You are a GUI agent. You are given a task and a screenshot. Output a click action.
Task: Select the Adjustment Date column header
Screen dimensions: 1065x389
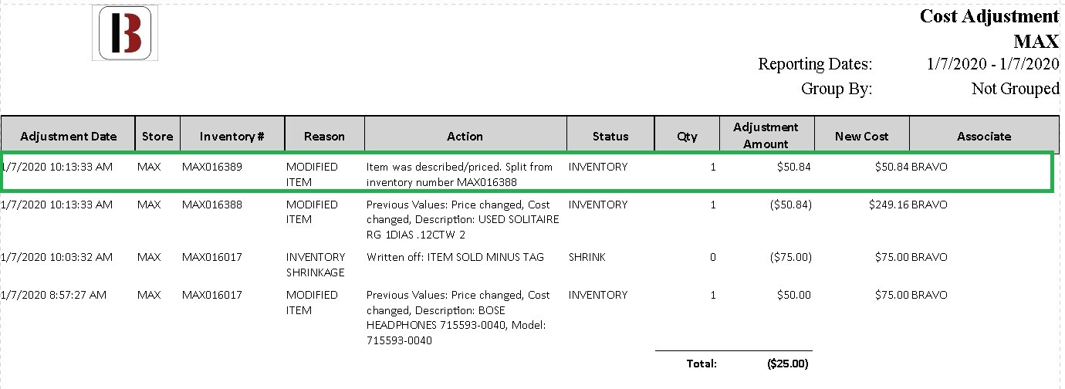coord(68,136)
